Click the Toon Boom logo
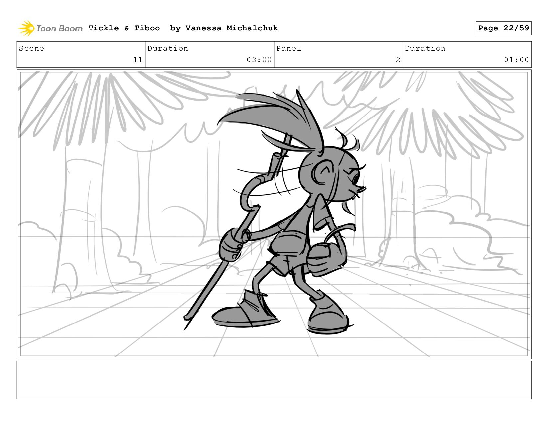This screenshot has width=549, height=424. tap(50, 28)
